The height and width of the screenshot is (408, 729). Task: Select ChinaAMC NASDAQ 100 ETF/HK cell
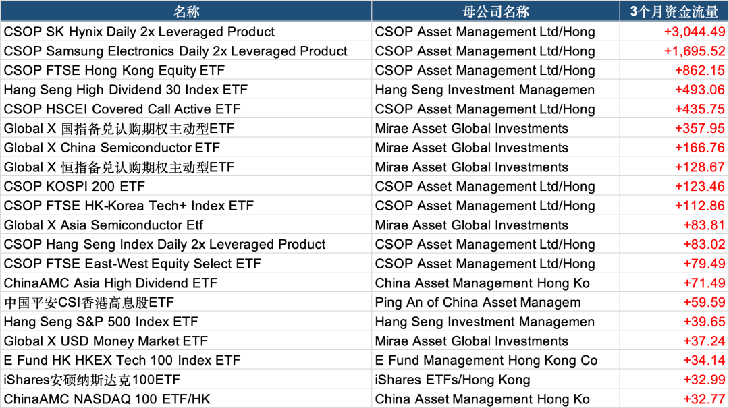[186, 399]
